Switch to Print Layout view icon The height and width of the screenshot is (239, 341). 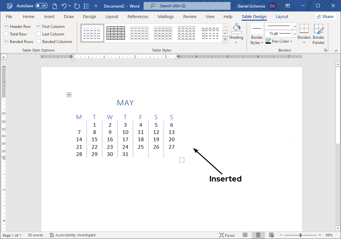pyautogui.click(x=258, y=235)
